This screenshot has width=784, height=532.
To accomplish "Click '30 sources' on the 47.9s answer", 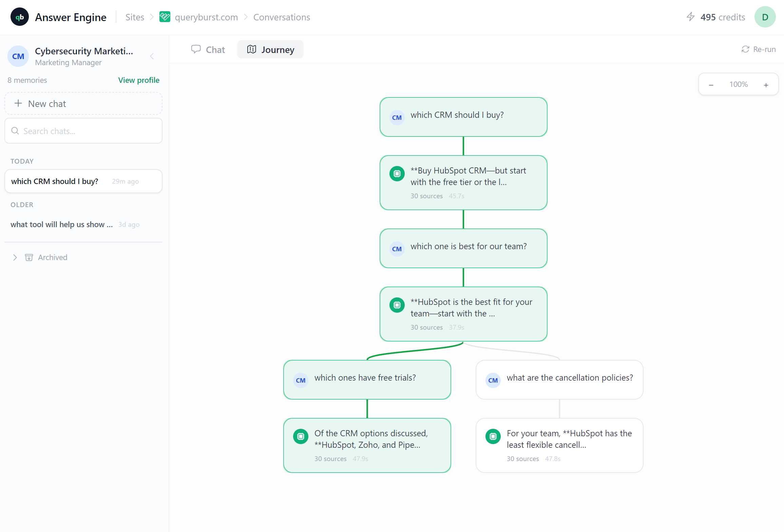I will point(330,459).
